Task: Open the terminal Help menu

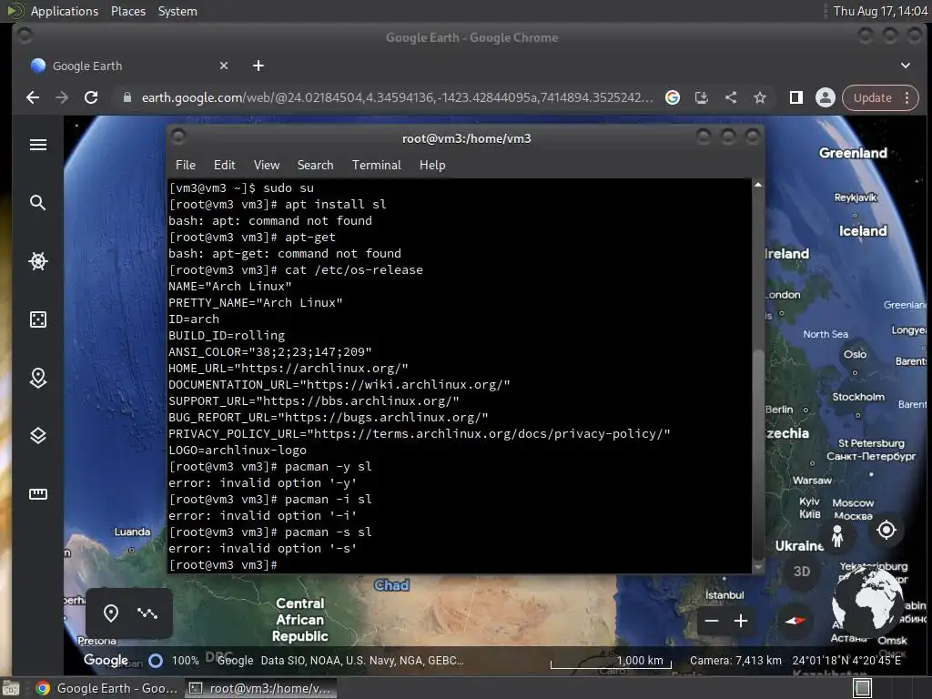Action: click(432, 166)
